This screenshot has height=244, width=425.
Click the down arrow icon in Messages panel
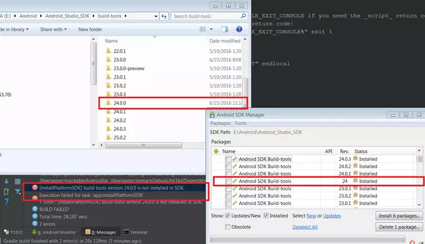click(x=6, y=180)
